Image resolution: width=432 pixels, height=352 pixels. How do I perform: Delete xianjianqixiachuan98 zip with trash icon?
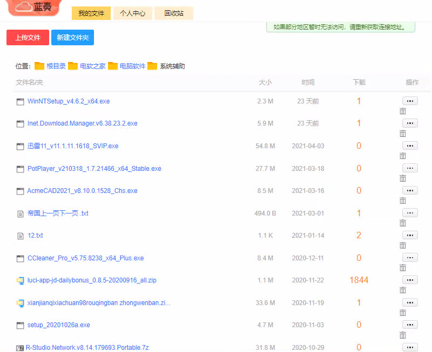(403, 313)
